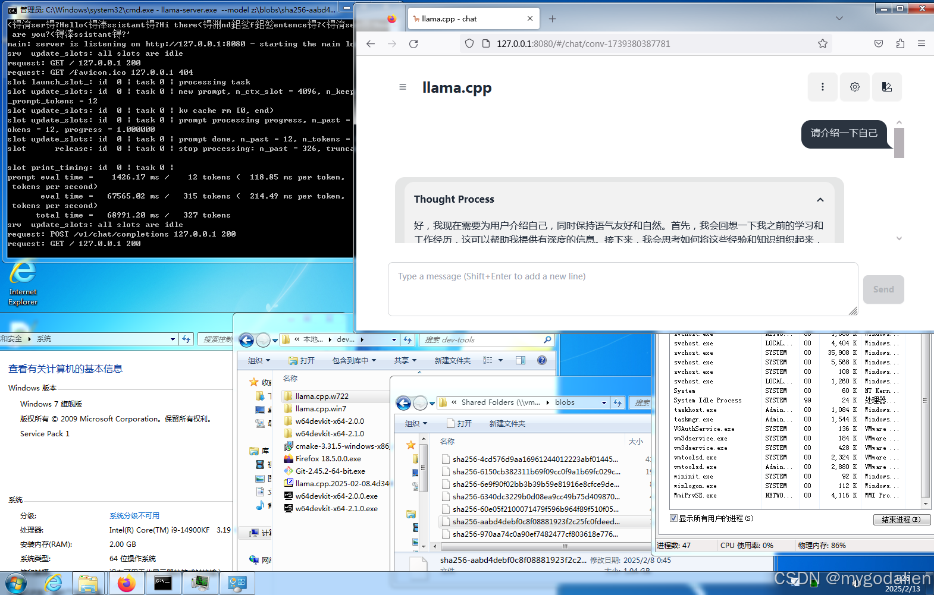The width and height of the screenshot is (934, 595).
Task: Refresh System control panel window
Action: 186,339
